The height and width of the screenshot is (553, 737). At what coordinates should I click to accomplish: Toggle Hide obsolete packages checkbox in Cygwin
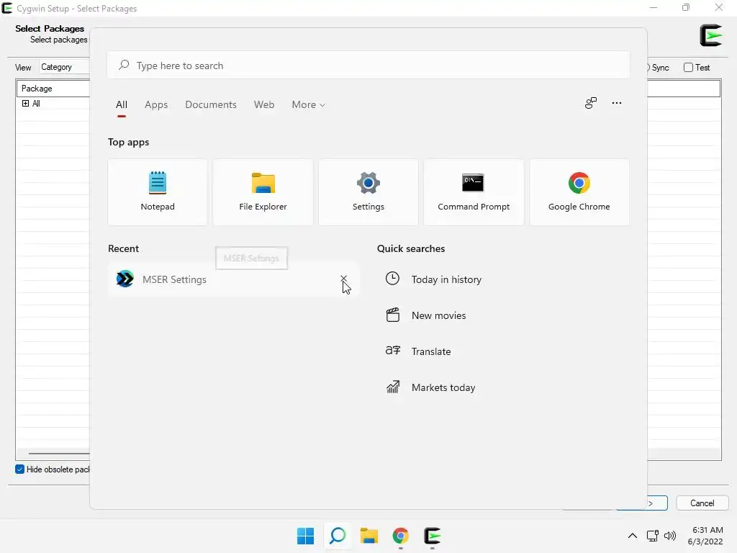tap(19, 469)
